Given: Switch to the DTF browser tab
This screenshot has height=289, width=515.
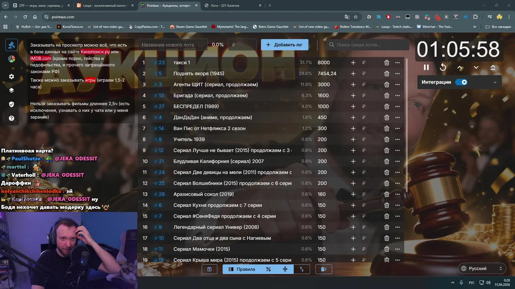Looking at the screenshot, I should click(41, 6).
